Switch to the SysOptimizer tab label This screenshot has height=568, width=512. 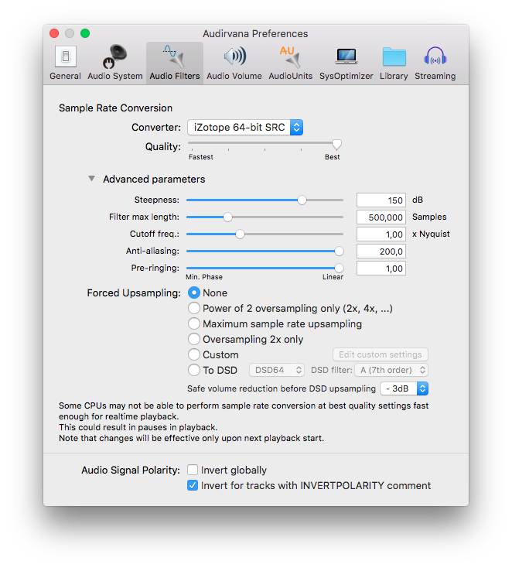[x=346, y=76]
